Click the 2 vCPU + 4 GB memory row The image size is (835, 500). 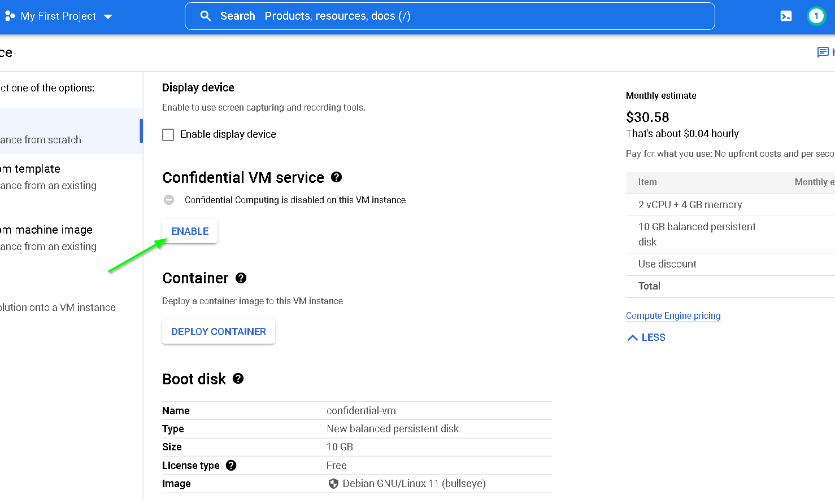[730, 205]
